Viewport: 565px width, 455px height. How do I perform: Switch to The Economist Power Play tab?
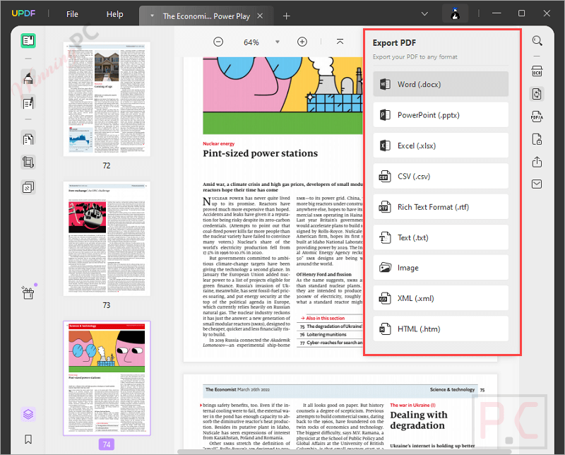coord(206,16)
